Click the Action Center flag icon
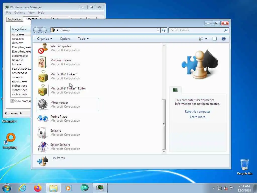This screenshot has width=257, height=193. coord(231,188)
